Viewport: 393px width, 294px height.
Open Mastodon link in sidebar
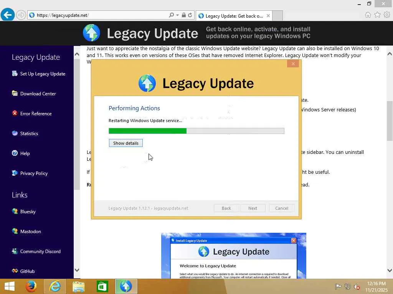[x=31, y=232]
